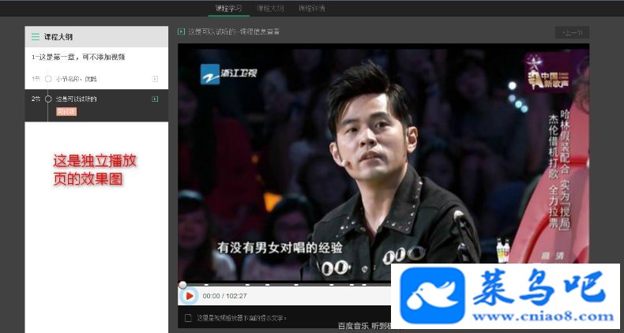Image resolution: width=624 pixels, height=333 pixels.
Task: Click the orange 可试听 trial tag
Action: [66, 112]
